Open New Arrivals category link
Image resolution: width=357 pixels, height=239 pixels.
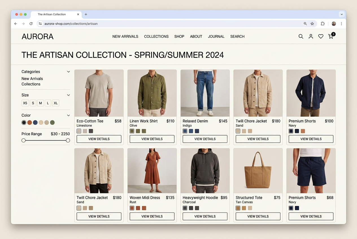tap(32, 79)
